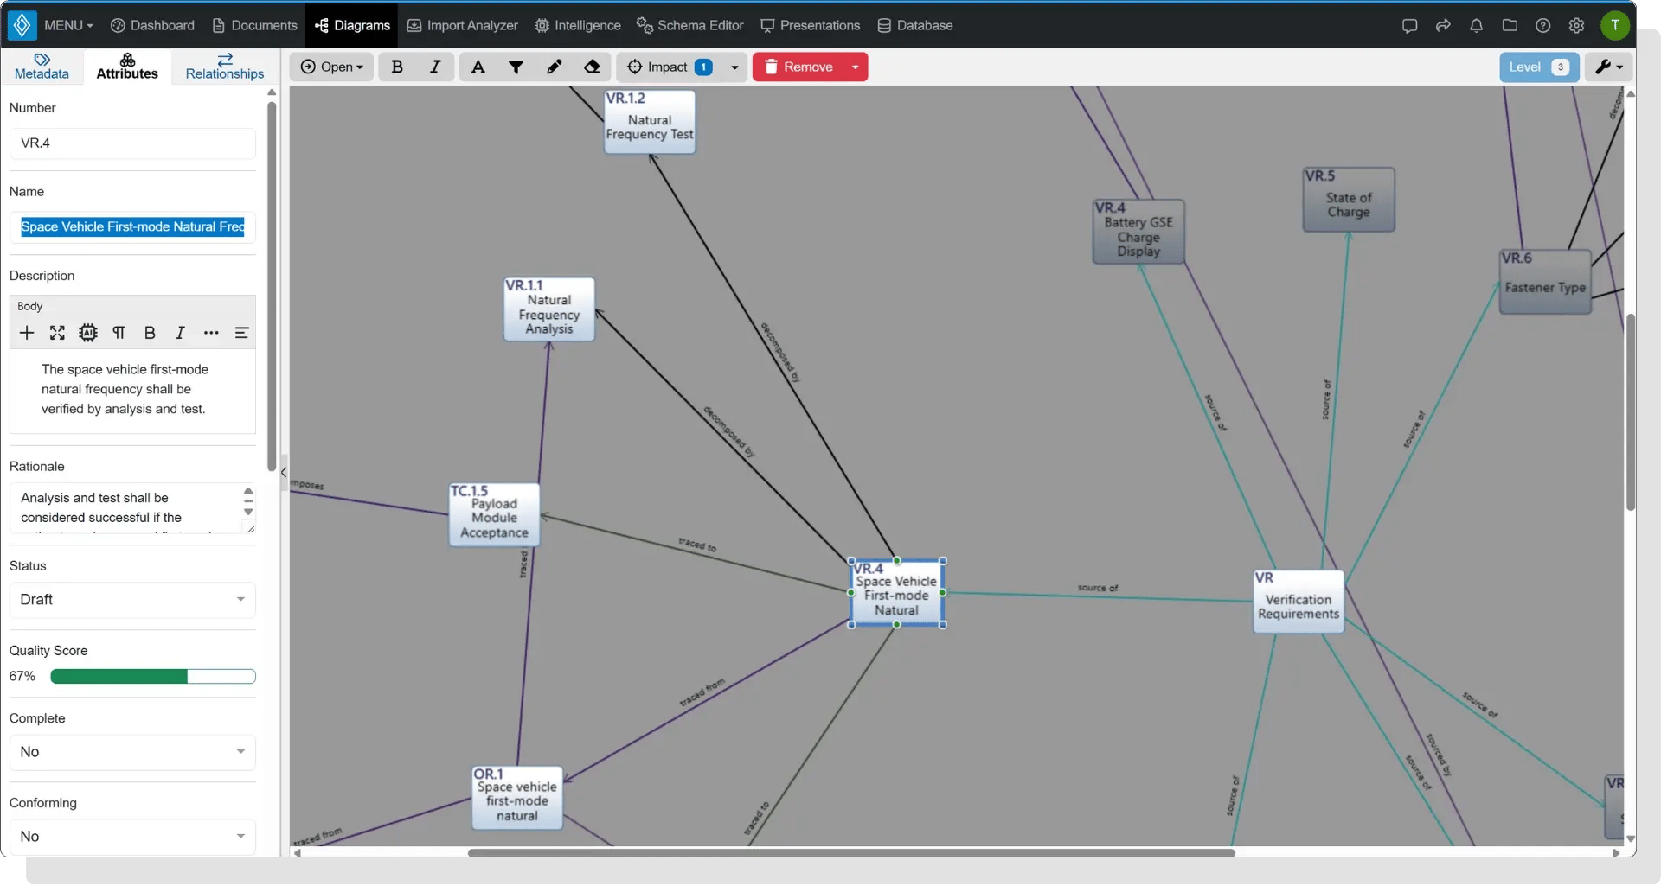The height and width of the screenshot is (886, 1661).
Task: Select the OR.1 Space vehicle first-mode node
Action: click(517, 798)
